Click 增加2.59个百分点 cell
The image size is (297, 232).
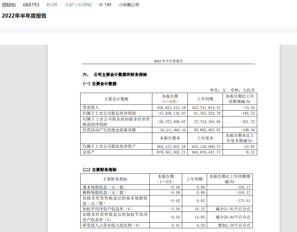[234, 225]
